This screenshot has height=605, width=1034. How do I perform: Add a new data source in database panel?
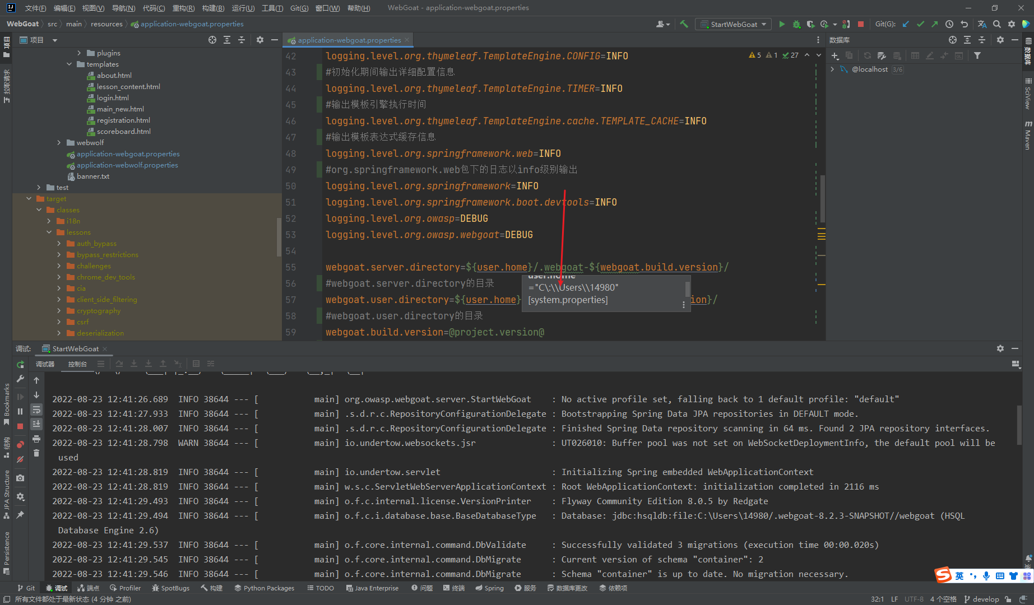(x=835, y=55)
